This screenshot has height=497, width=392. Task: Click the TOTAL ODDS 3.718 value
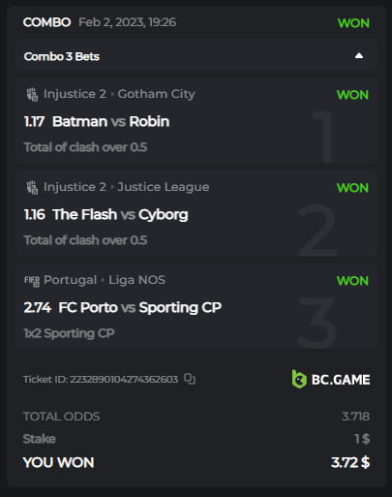click(x=355, y=417)
